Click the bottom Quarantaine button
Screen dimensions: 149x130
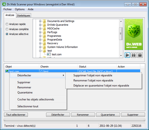point(108,115)
